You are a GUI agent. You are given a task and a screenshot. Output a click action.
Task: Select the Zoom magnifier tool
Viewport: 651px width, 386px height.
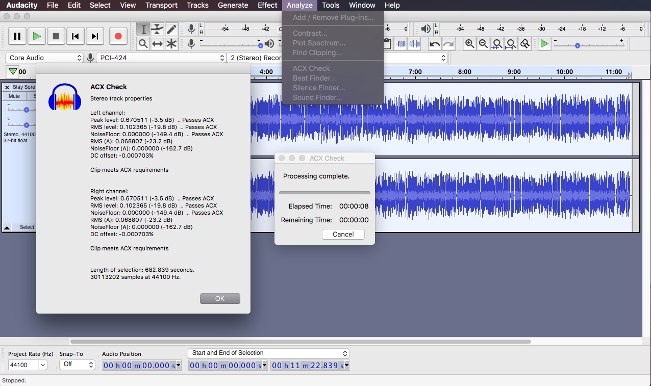point(143,44)
